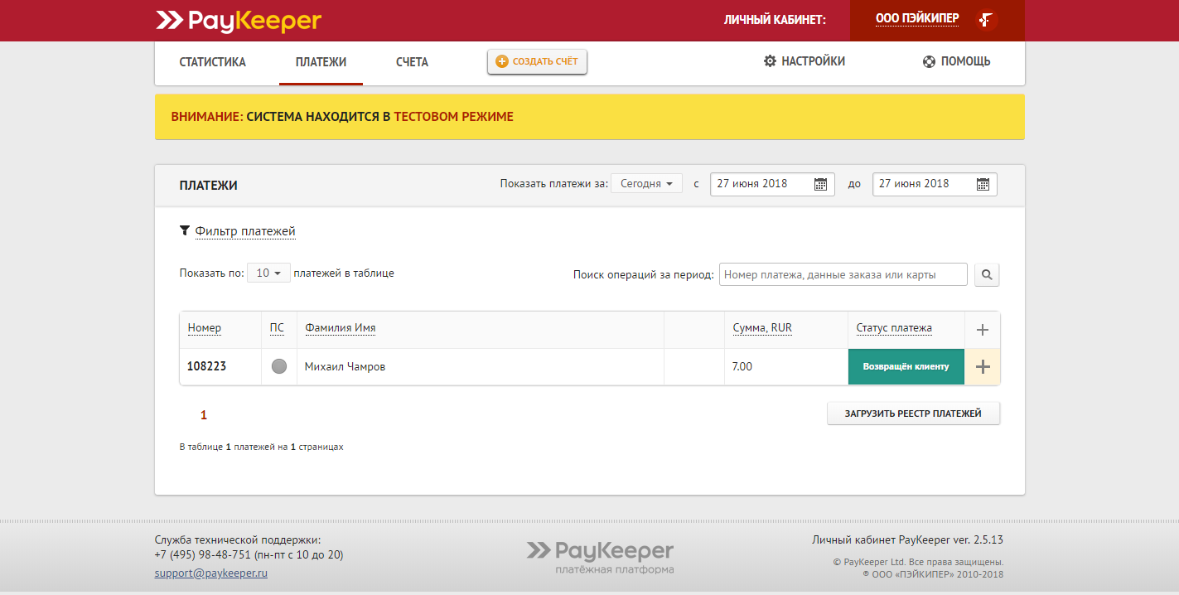Switch to the СТАТИСТИКА tab
Image resolution: width=1179 pixels, height=595 pixels.
[212, 61]
